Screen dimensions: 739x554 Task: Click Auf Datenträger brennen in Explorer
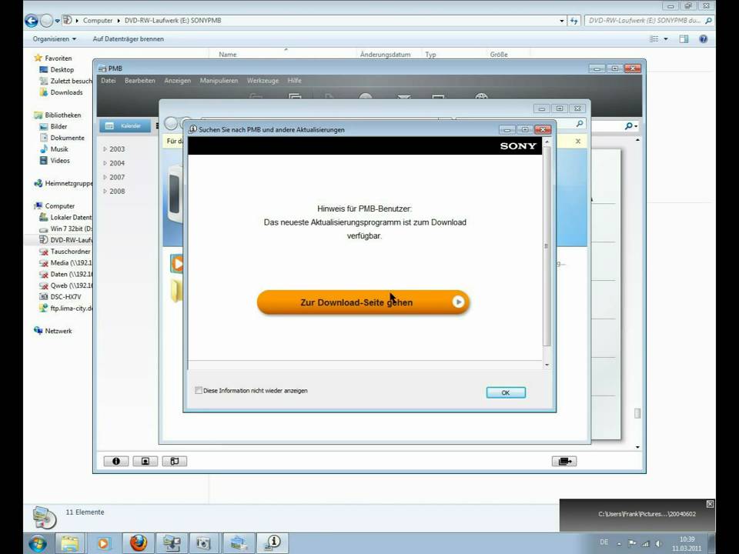[x=129, y=39]
